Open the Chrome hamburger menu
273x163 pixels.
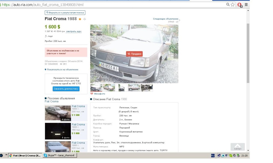point(246,5)
